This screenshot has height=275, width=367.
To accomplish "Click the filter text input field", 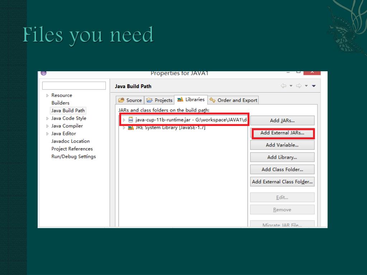I will point(74,86).
